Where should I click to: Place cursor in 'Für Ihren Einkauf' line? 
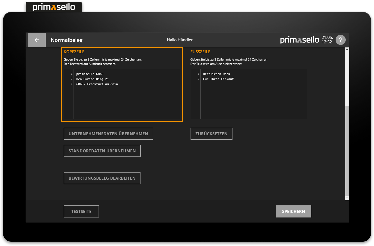pos(218,79)
